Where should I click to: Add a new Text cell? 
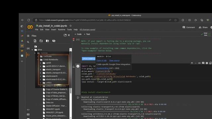pyautogui.click(x=87, y=34)
